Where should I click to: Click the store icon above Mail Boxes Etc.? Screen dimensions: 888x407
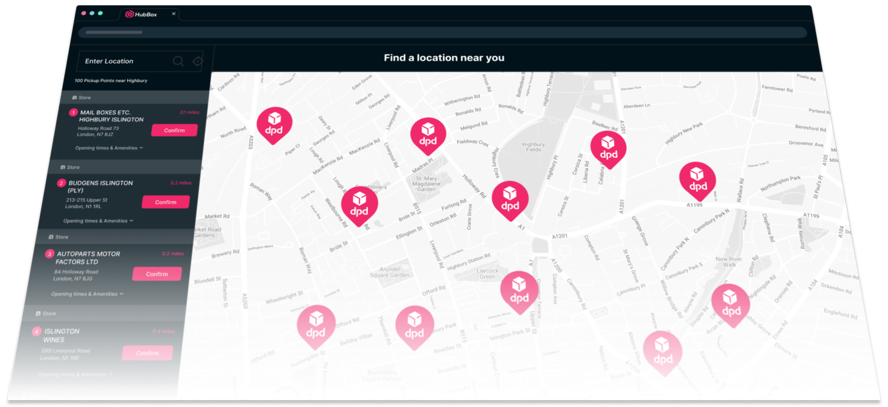74,98
